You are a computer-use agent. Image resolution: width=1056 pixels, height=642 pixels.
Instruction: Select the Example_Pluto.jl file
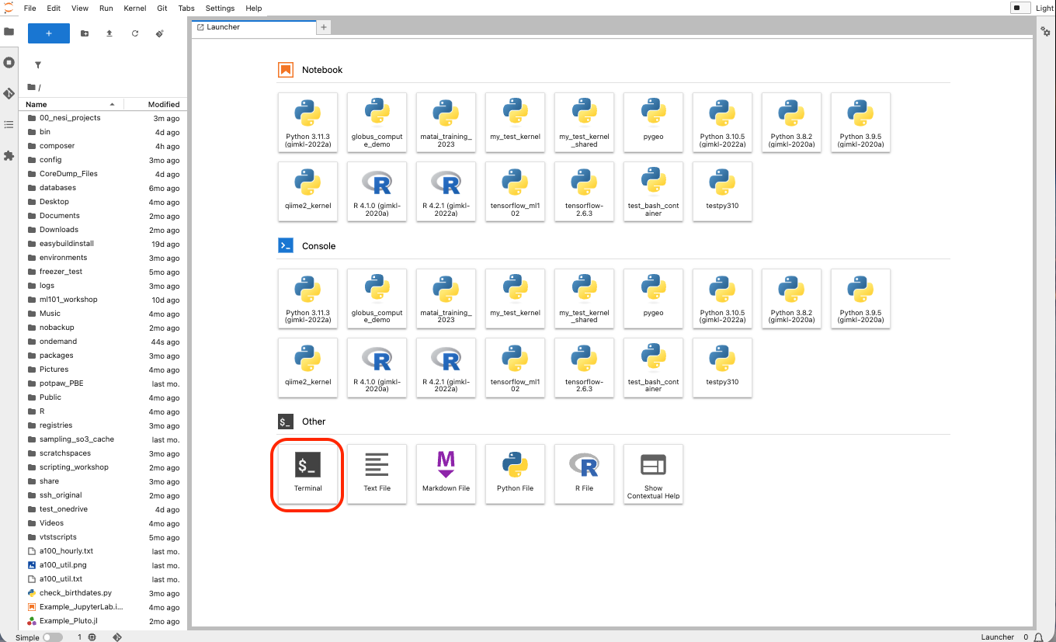pos(102,621)
